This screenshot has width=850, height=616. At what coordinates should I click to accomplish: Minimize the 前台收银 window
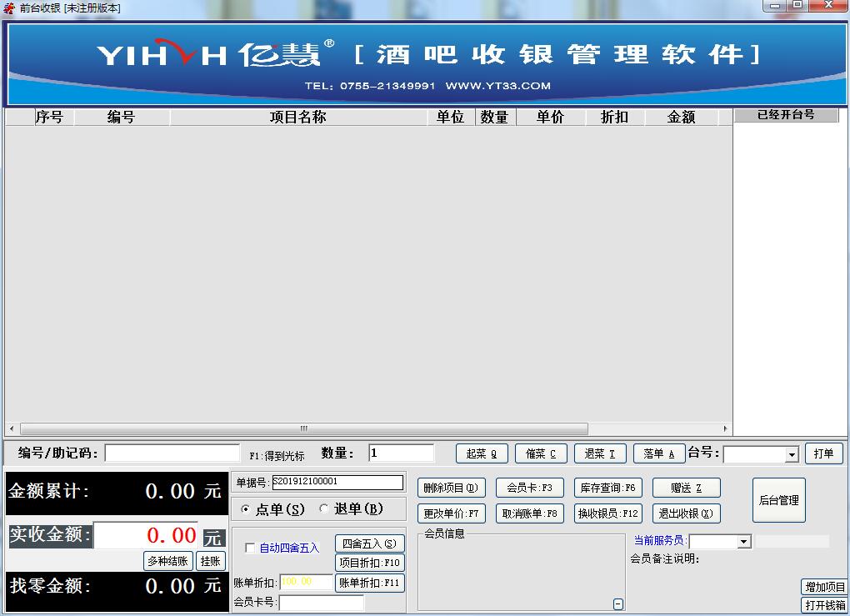click(x=775, y=6)
